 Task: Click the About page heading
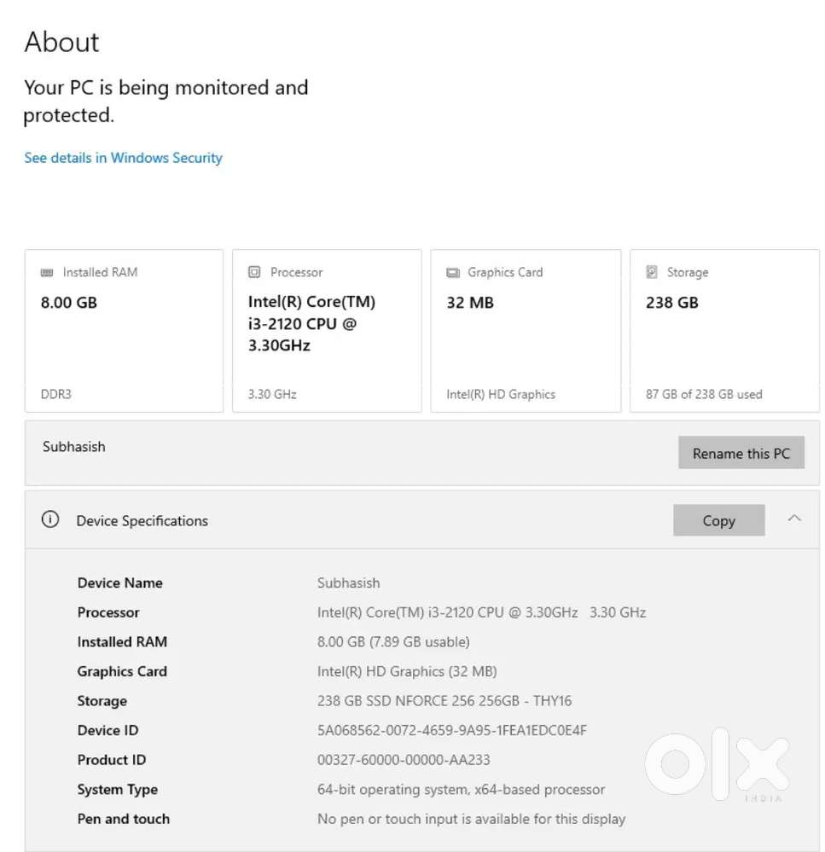[61, 42]
